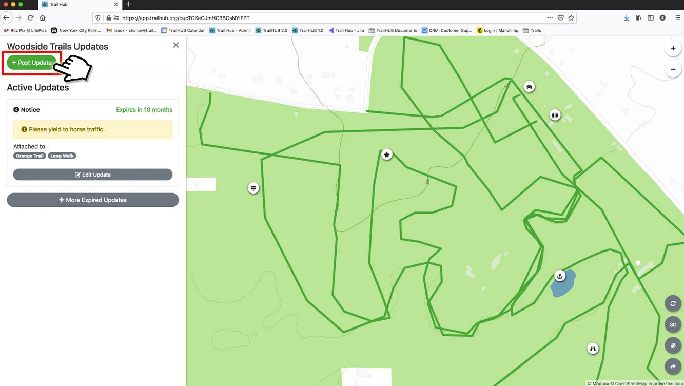684x386 pixels.
Task: Zoom out on the map
Action: click(673, 69)
